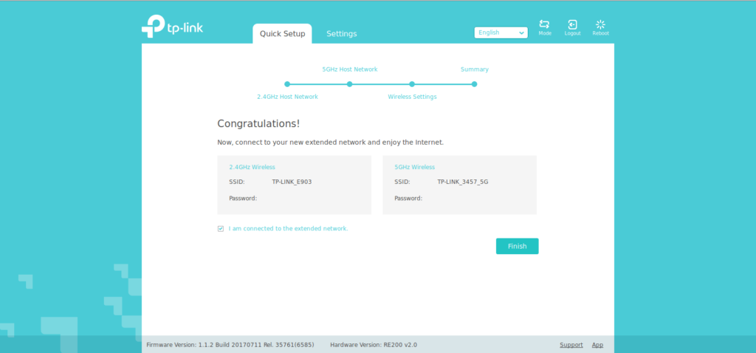Click the TP-Link logo
The height and width of the screenshot is (353, 756).
(172, 28)
